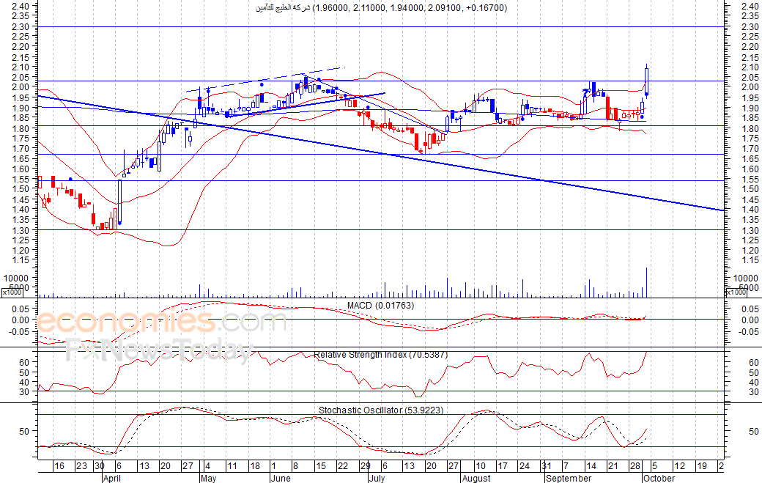This screenshot has width=762, height=483.
Task: Click the date label 31 before September
Action: click(547, 466)
